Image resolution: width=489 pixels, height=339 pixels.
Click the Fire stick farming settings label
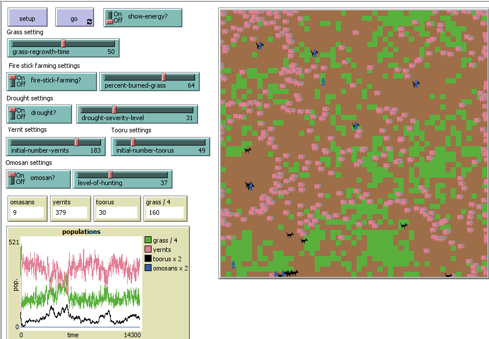pyautogui.click(x=44, y=66)
